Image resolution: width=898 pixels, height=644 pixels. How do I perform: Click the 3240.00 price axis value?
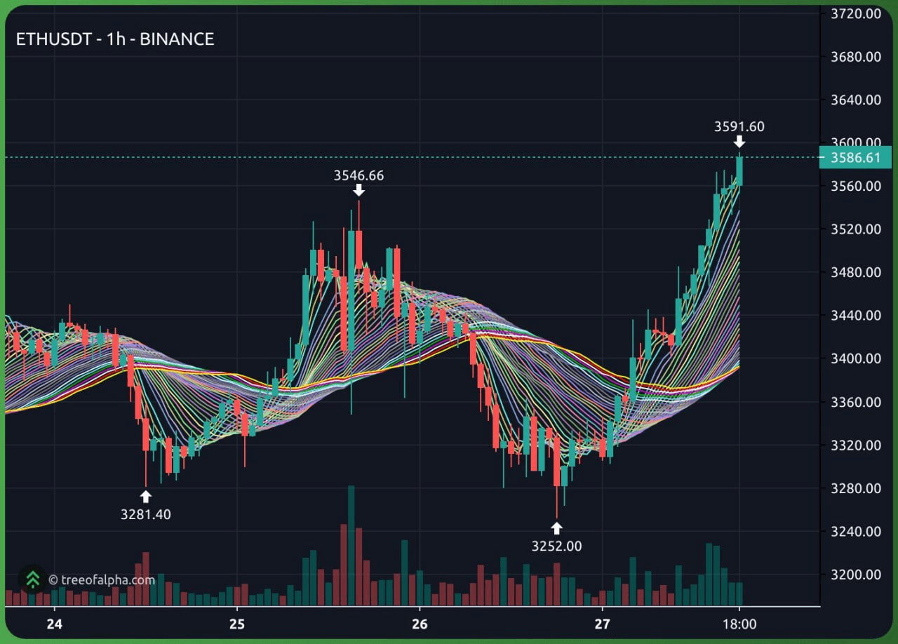click(x=855, y=532)
